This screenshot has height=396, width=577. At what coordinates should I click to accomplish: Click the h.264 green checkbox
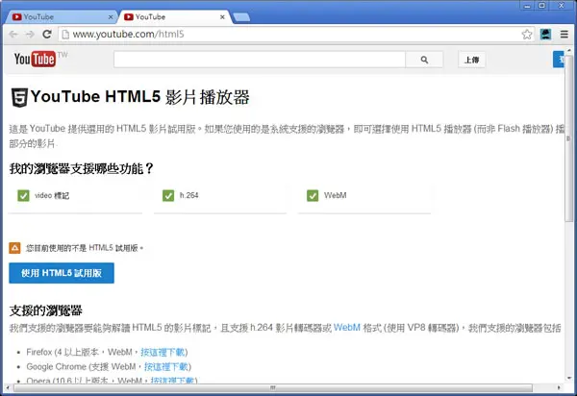[168, 196]
